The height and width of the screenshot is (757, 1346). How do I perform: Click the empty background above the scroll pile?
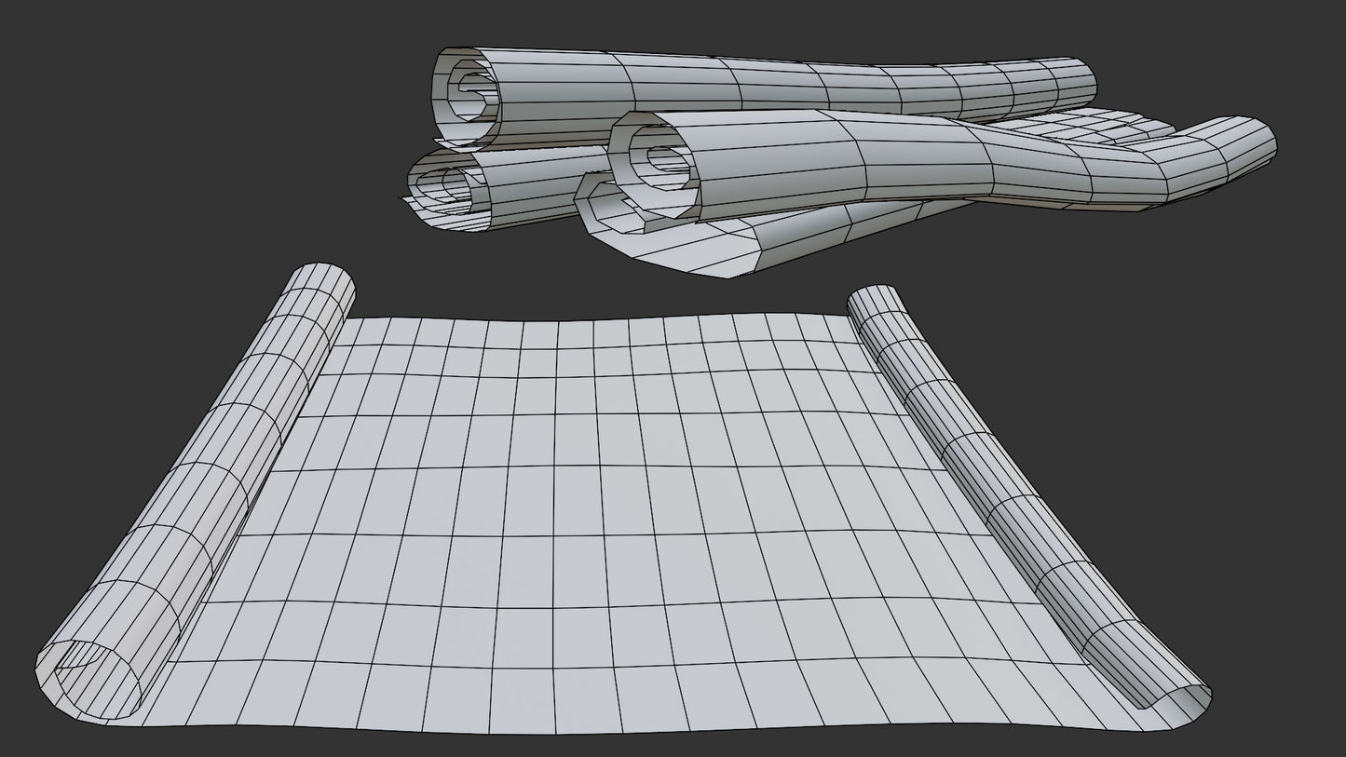click(745, 23)
